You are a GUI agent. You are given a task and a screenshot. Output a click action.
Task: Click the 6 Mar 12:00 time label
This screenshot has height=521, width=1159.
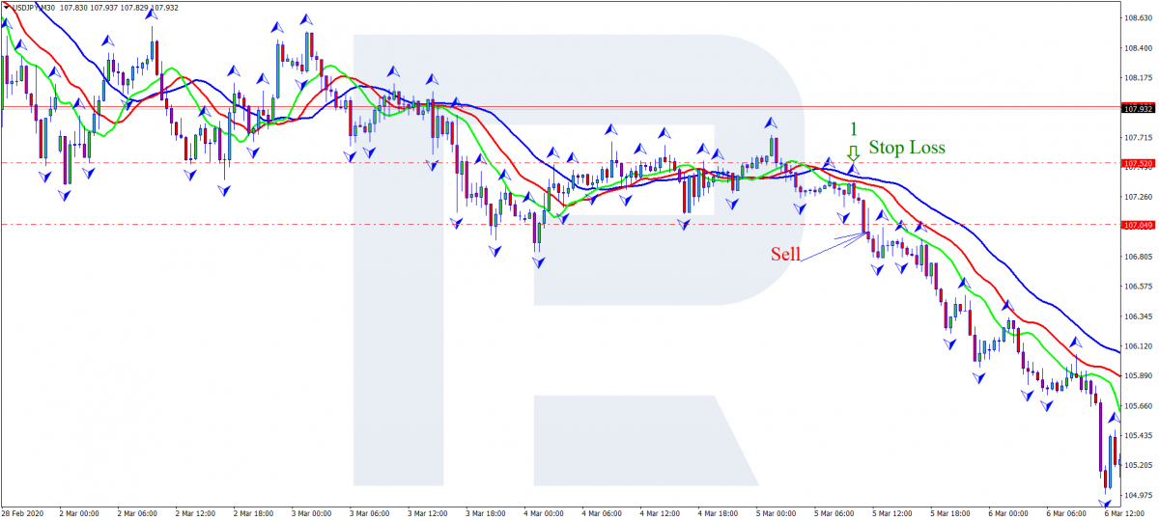pos(1125,514)
